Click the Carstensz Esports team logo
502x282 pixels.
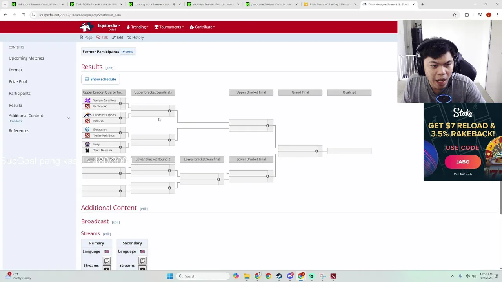pos(87,115)
